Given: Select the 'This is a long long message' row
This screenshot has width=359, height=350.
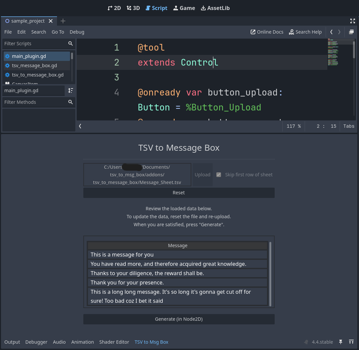Looking at the screenshot, I should (177, 296).
